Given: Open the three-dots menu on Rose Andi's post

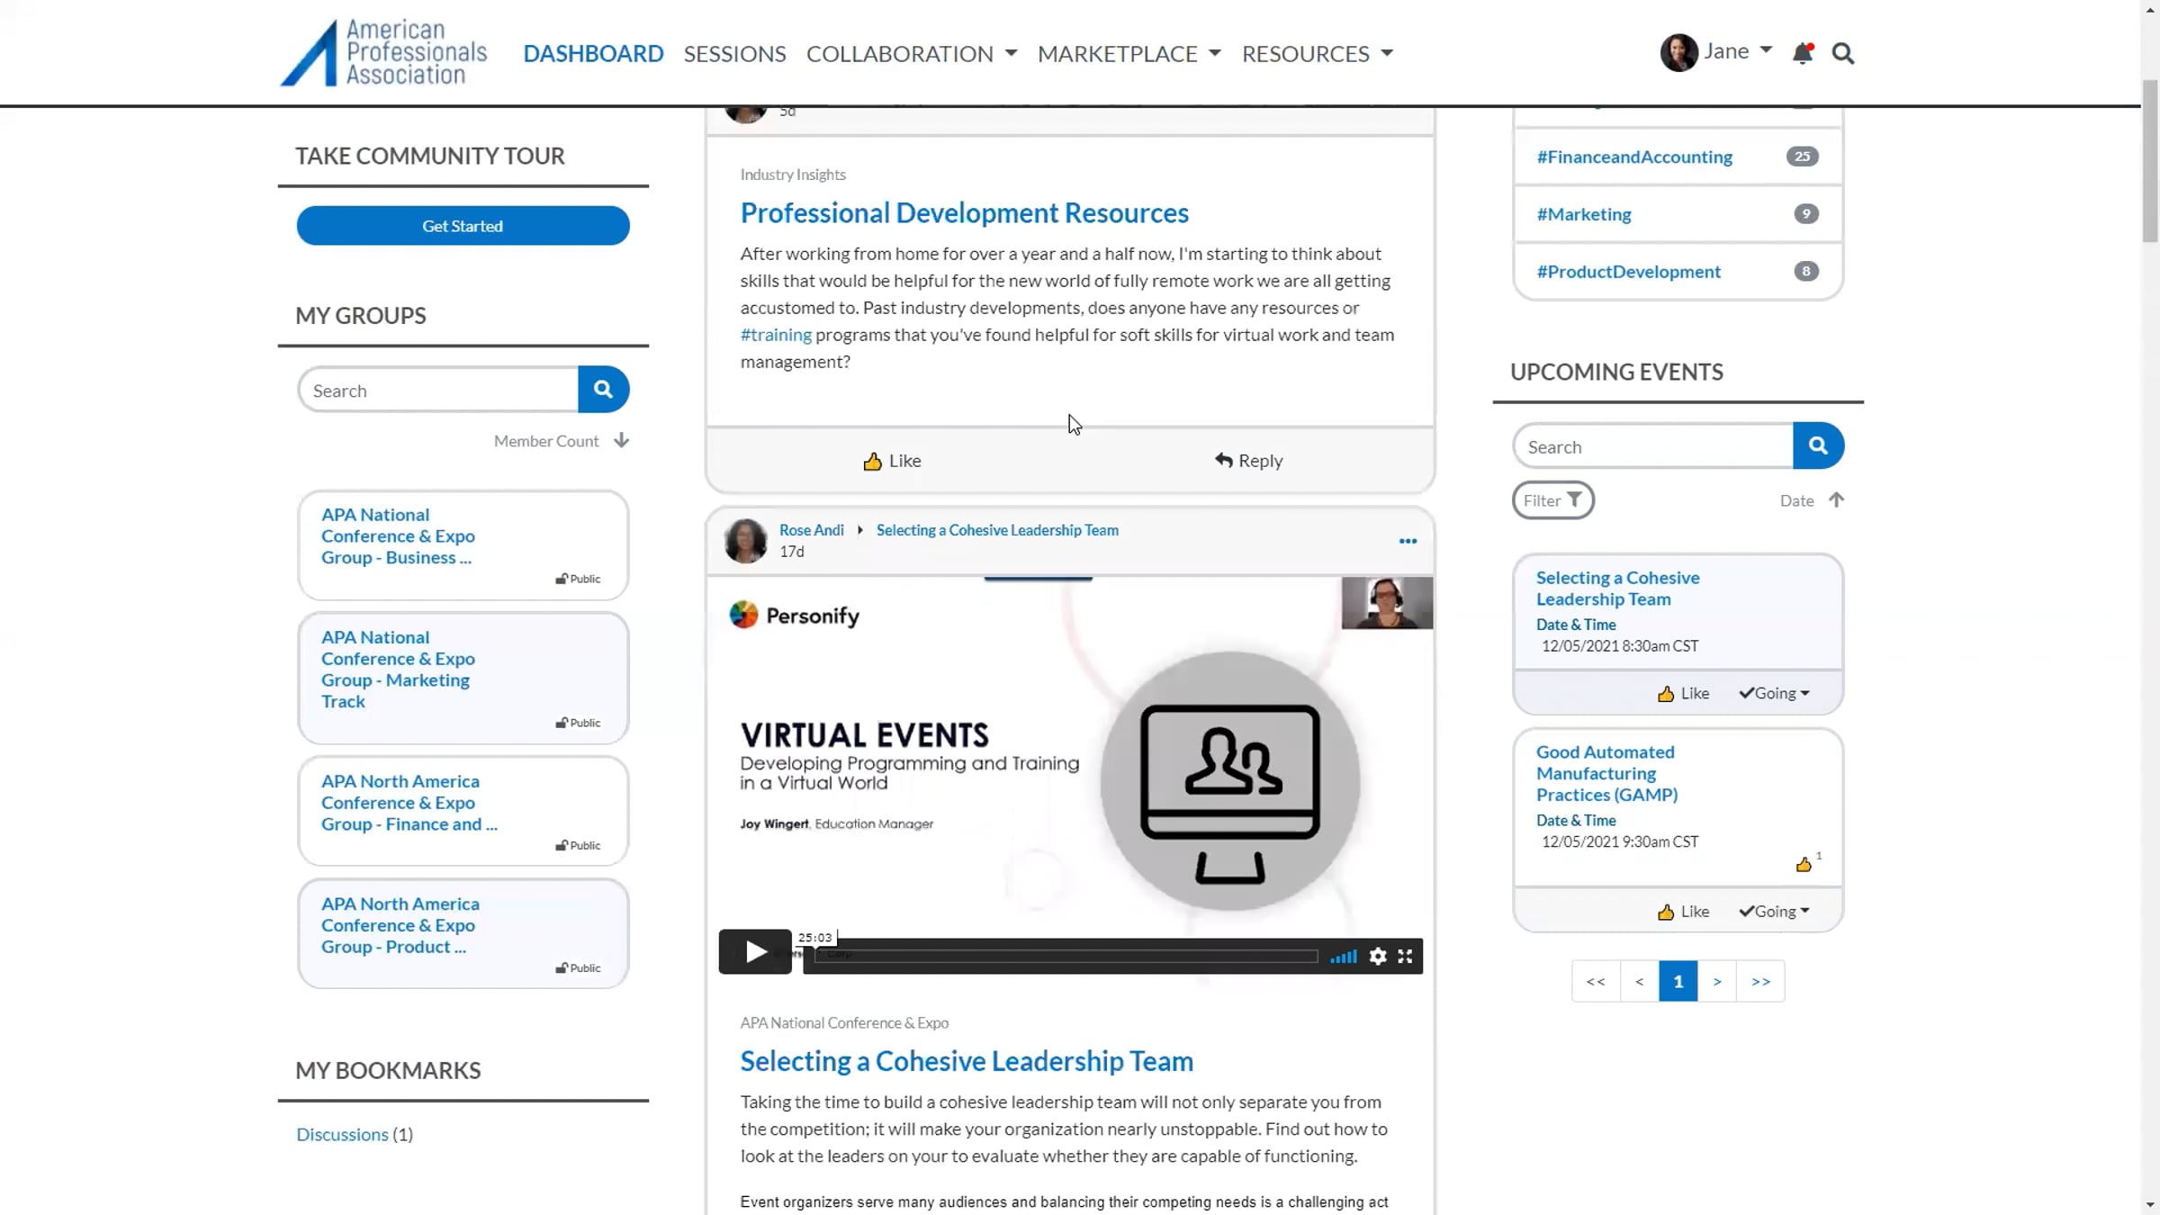Looking at the screenshot, I should pyautogui.click(x=1408, y=541).
